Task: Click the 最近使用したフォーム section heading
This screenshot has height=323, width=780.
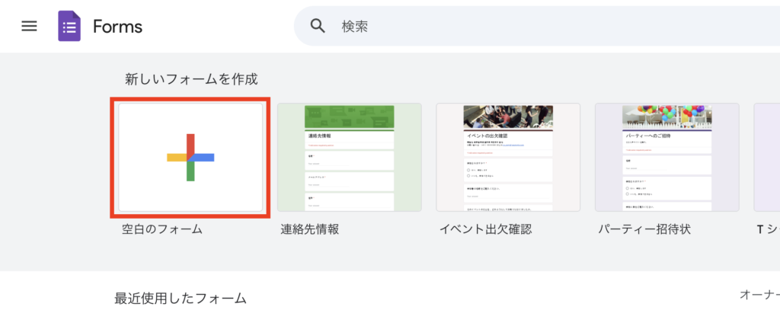Action: coord(181,298)
